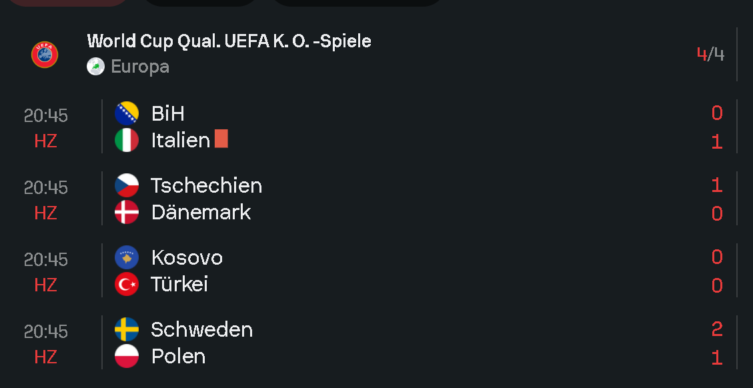Screen dimensions: 753x388
Task: Select the Kosovo team name
Action: click(187, 257)
